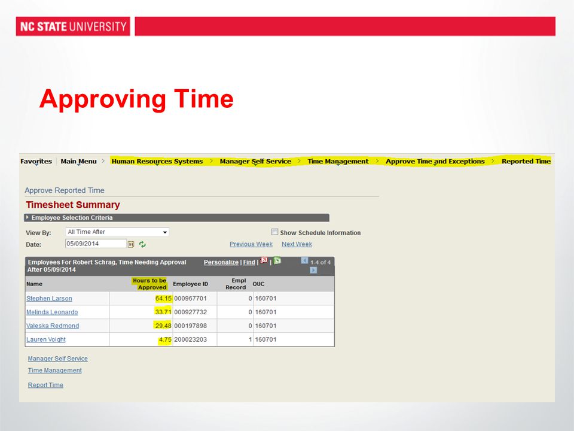Click the Approve Reported Time title

coord(65,190)
